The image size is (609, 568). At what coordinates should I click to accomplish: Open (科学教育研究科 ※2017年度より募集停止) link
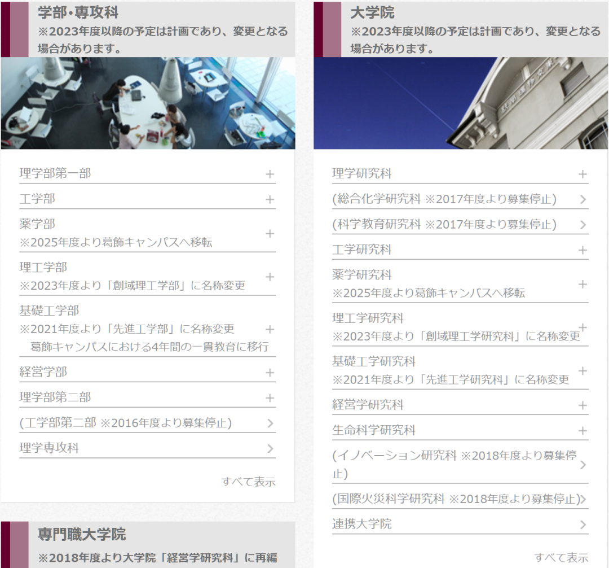[x=444, y=224]
